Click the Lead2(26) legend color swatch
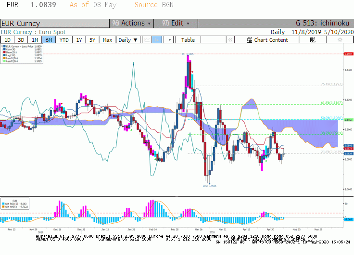This screenshot has height=255, width=354. click(4, 61)
